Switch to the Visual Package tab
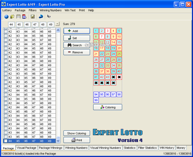 click(x=27, y=148)
